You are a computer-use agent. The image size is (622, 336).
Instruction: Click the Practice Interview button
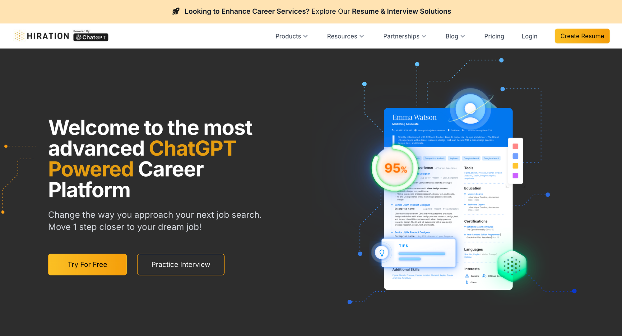tap(181, 265)
